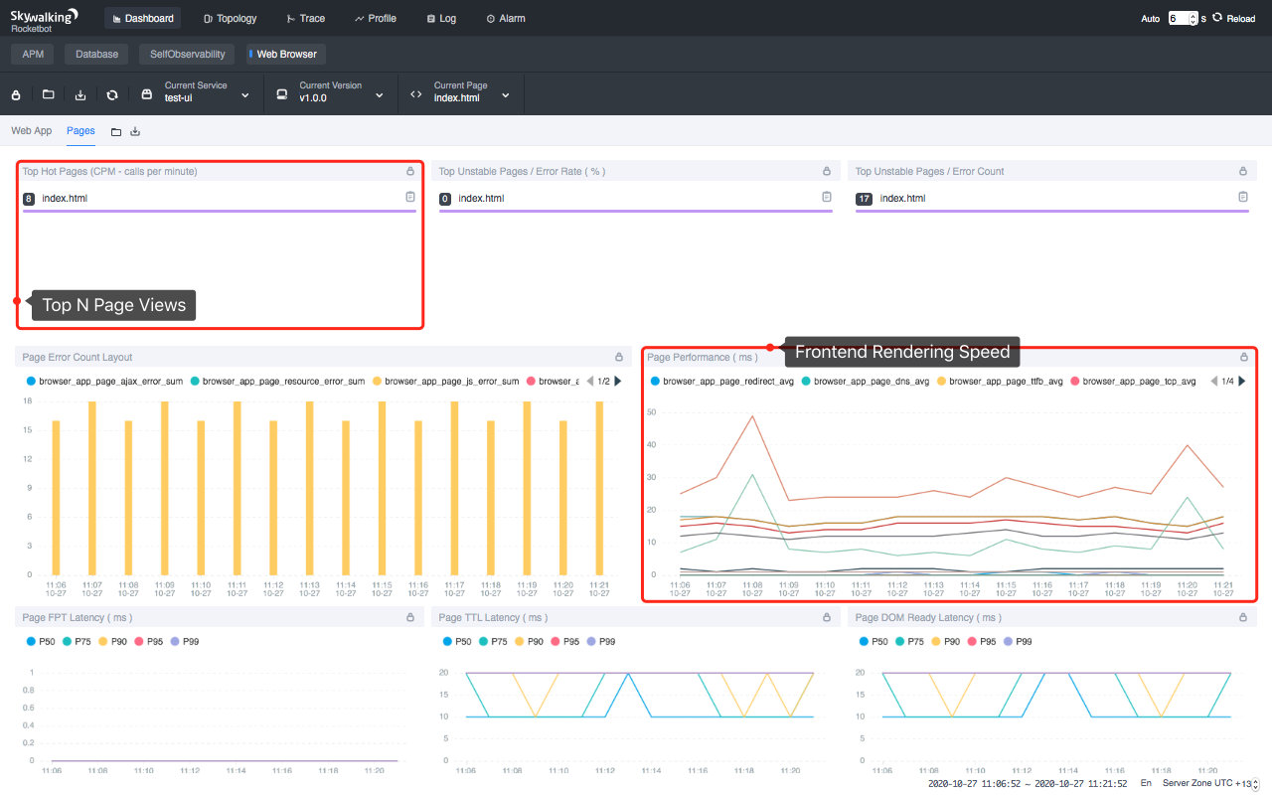Click the lock icon on Page Performance panel
Screen dimensions: 1272x795
[x=1242, y=356]
